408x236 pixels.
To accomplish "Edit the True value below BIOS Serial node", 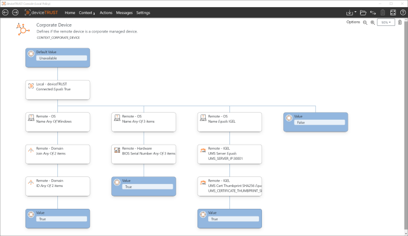I will [148, 187].
